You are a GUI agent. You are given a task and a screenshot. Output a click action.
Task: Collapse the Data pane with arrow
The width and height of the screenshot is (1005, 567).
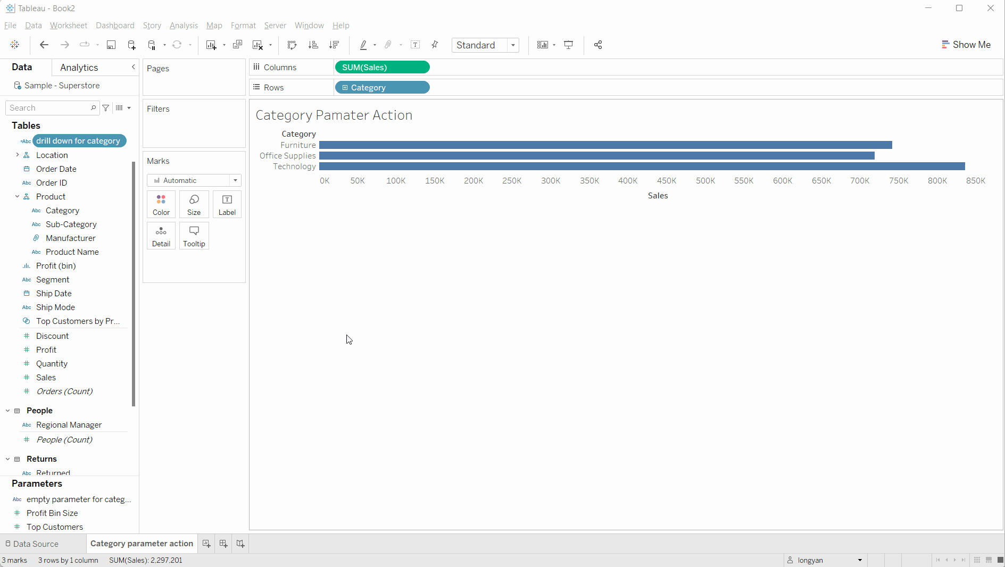134,67
